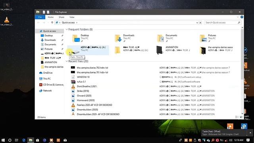Select Strike (2018) recent file

coord(83,91)
